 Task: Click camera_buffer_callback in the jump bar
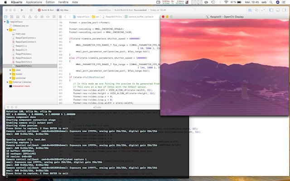click(139, 17)
